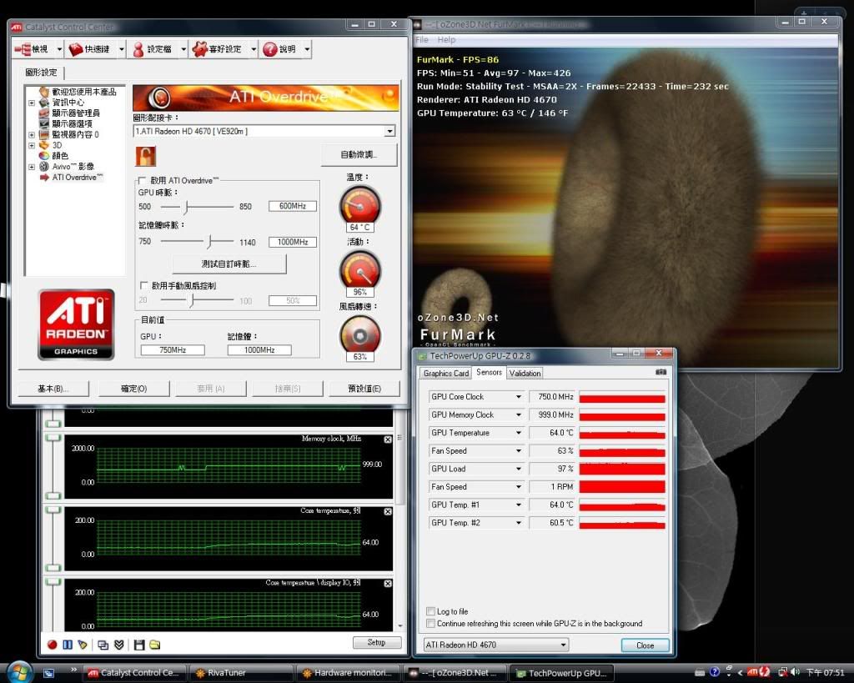Toggle GPU-Z Log to file checkbox
The height and width of the screenshot is (683, 854).
431,611
